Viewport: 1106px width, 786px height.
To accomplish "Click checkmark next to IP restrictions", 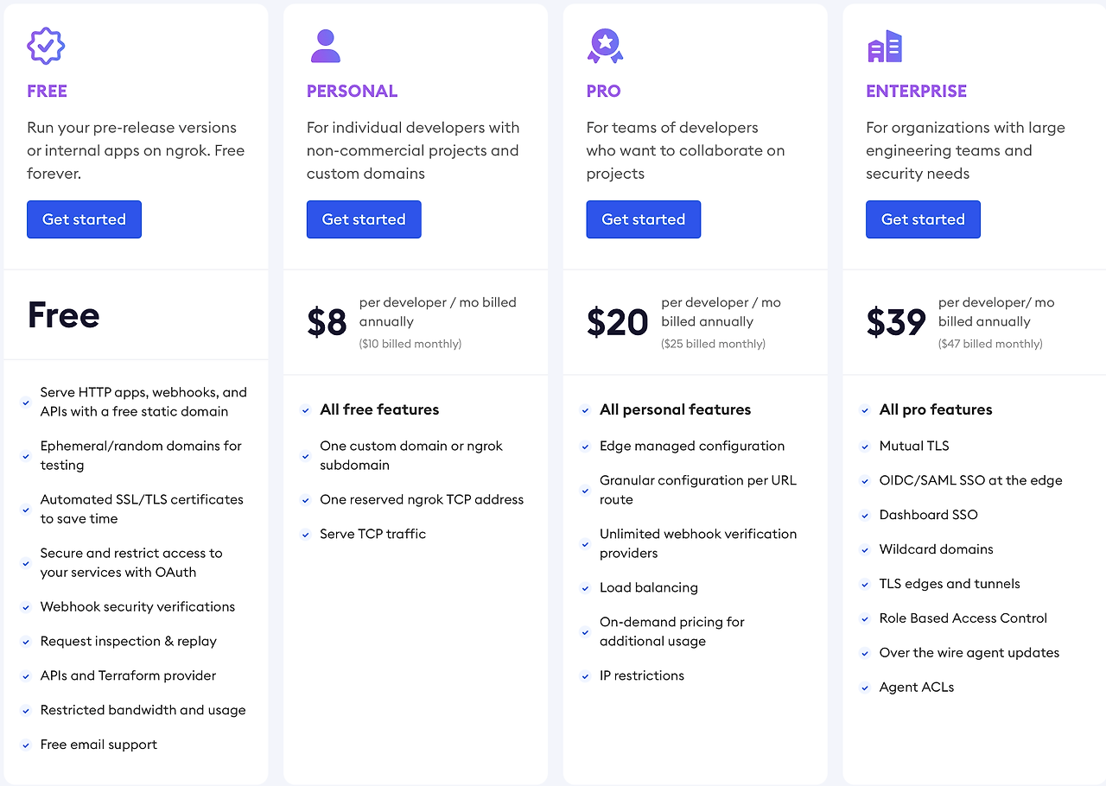I will click(x=585, y=676).
